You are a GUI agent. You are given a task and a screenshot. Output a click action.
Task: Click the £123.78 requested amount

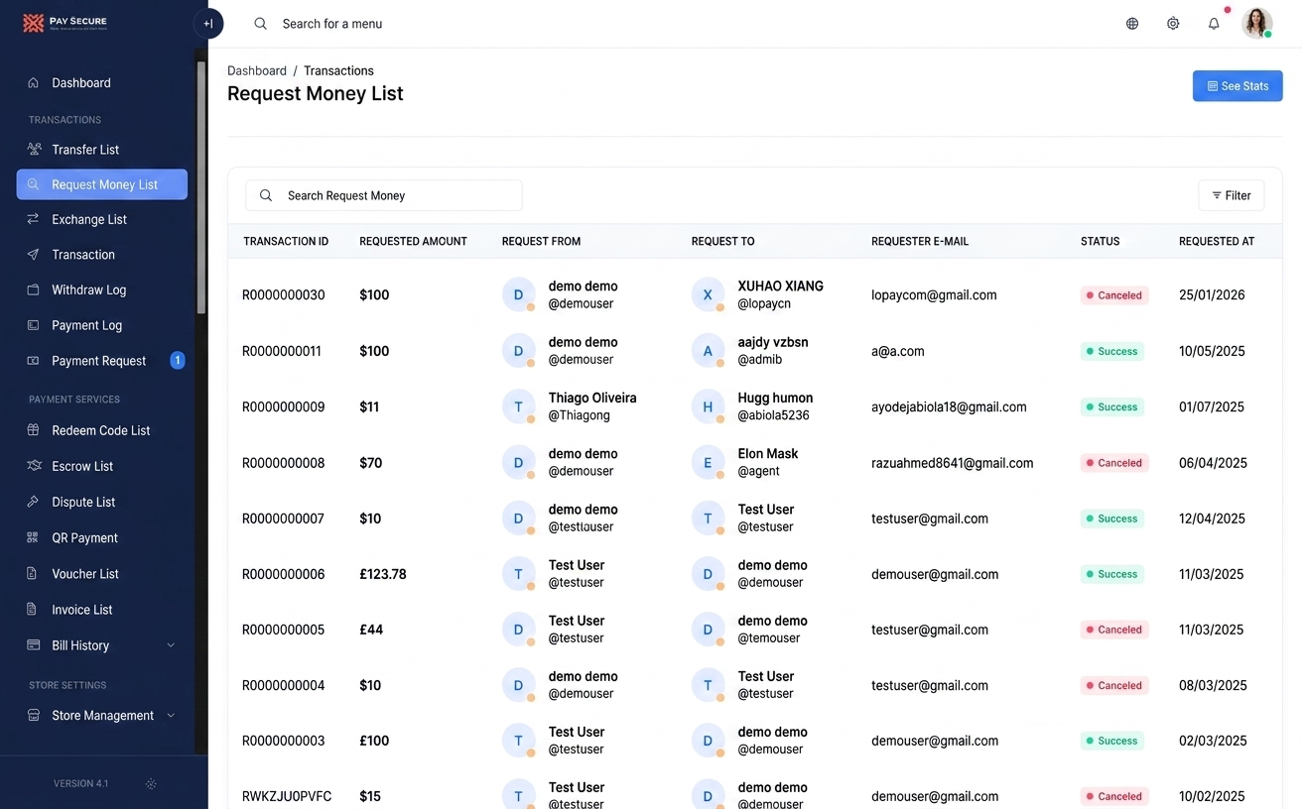click(383, 574)
